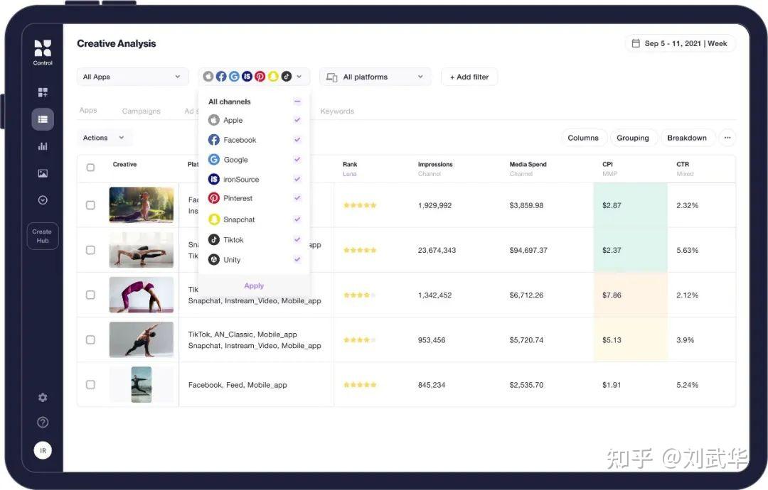Screen dimensions: 768x490
Task: Toggle the Snapchat channel checkbox
Action: point(298,219)
